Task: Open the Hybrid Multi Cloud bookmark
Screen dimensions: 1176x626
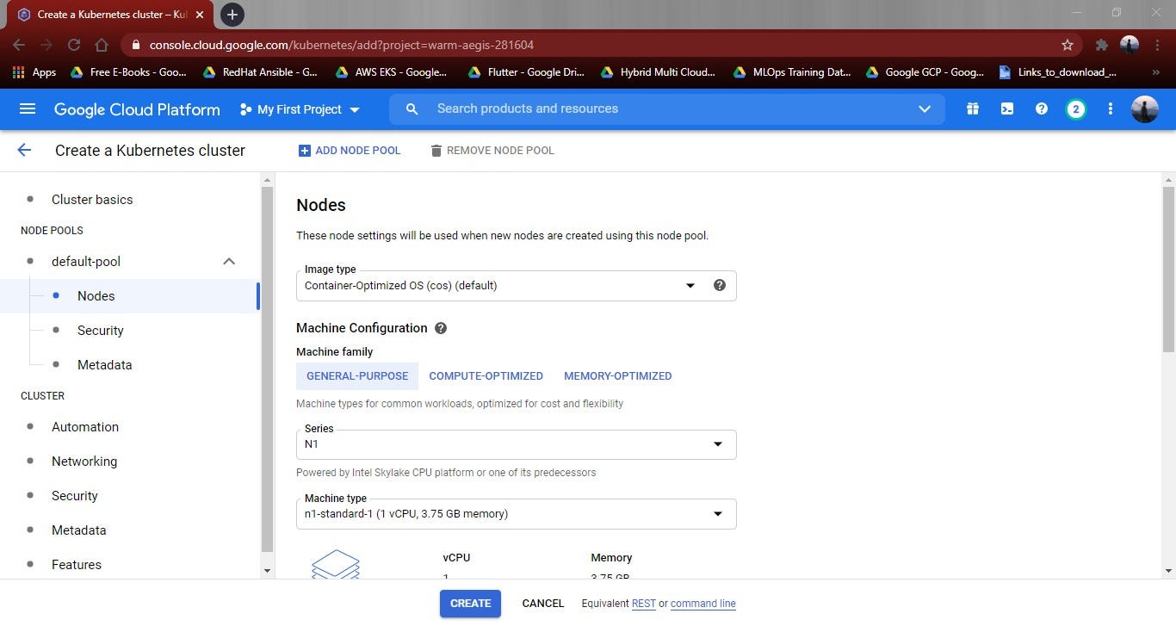Action: coord(658,72)
